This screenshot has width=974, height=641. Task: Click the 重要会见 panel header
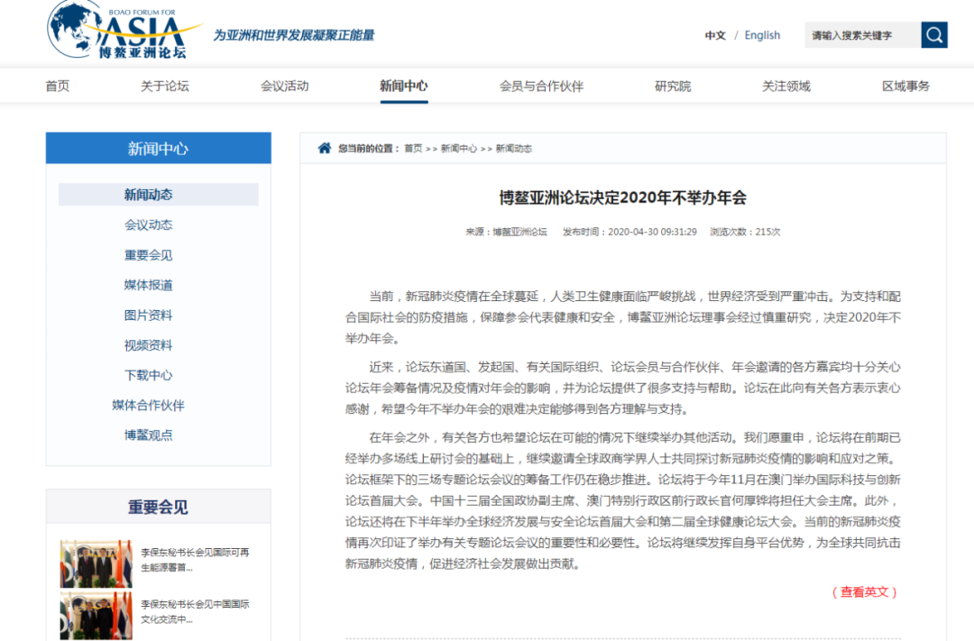[159, 507]
